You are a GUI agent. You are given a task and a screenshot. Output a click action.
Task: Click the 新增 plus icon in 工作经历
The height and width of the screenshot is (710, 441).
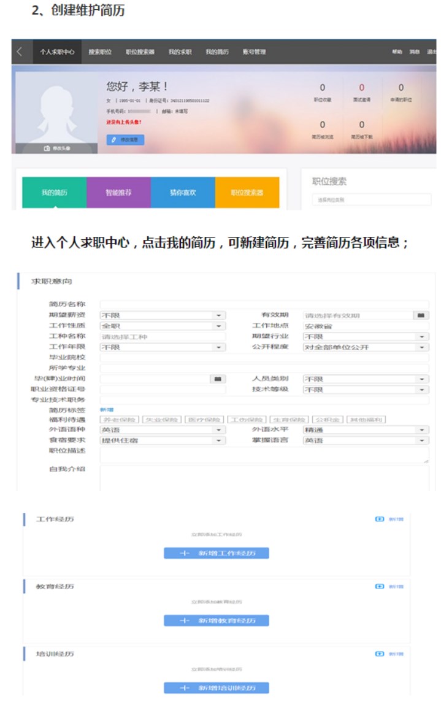(x=379, y=519)
